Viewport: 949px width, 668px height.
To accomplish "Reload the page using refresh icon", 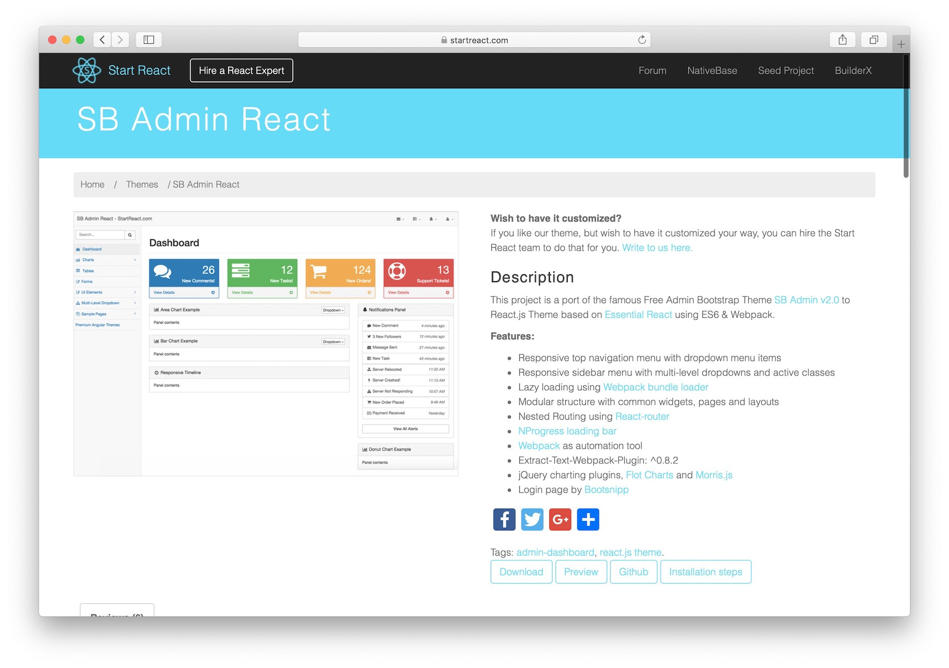I will 642,40.
